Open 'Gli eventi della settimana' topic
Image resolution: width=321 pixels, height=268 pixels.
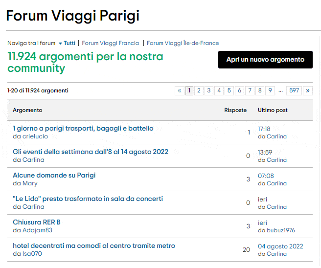90,152
